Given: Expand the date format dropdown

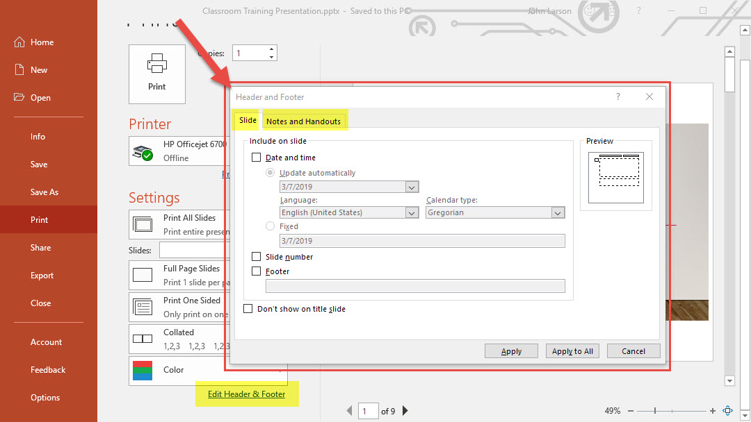Looking at the screenshot, I should pos(412,187).
